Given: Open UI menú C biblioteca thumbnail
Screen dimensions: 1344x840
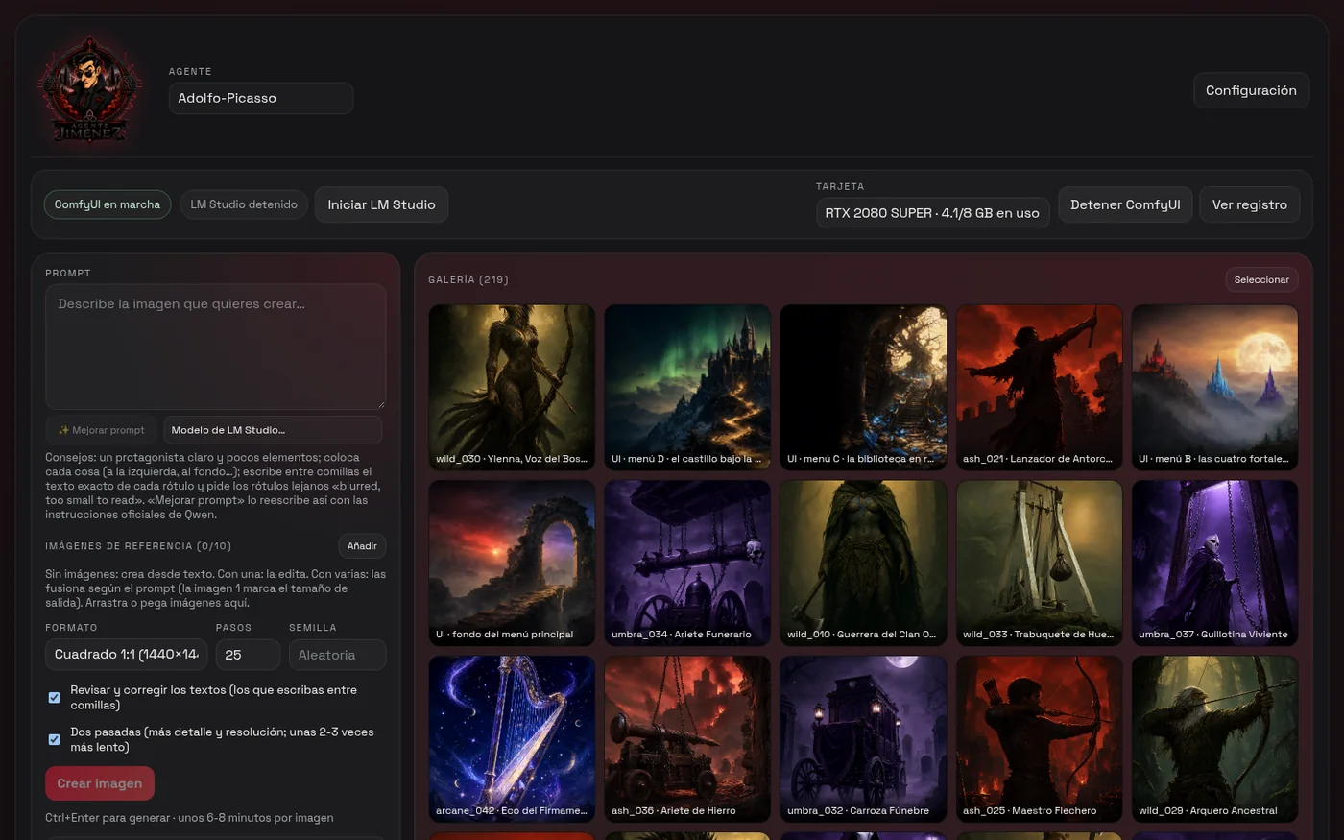Looking at the screenshot, I should pyautogui.click(x=863, y=387).
